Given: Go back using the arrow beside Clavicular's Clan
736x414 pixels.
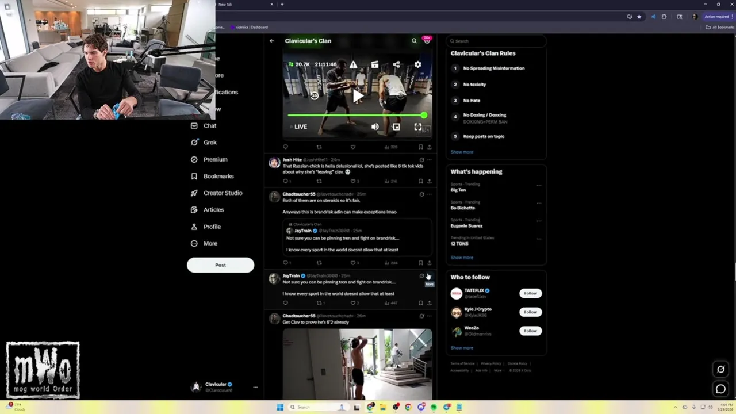Looking at the screenshot, I should click(272, 41).
